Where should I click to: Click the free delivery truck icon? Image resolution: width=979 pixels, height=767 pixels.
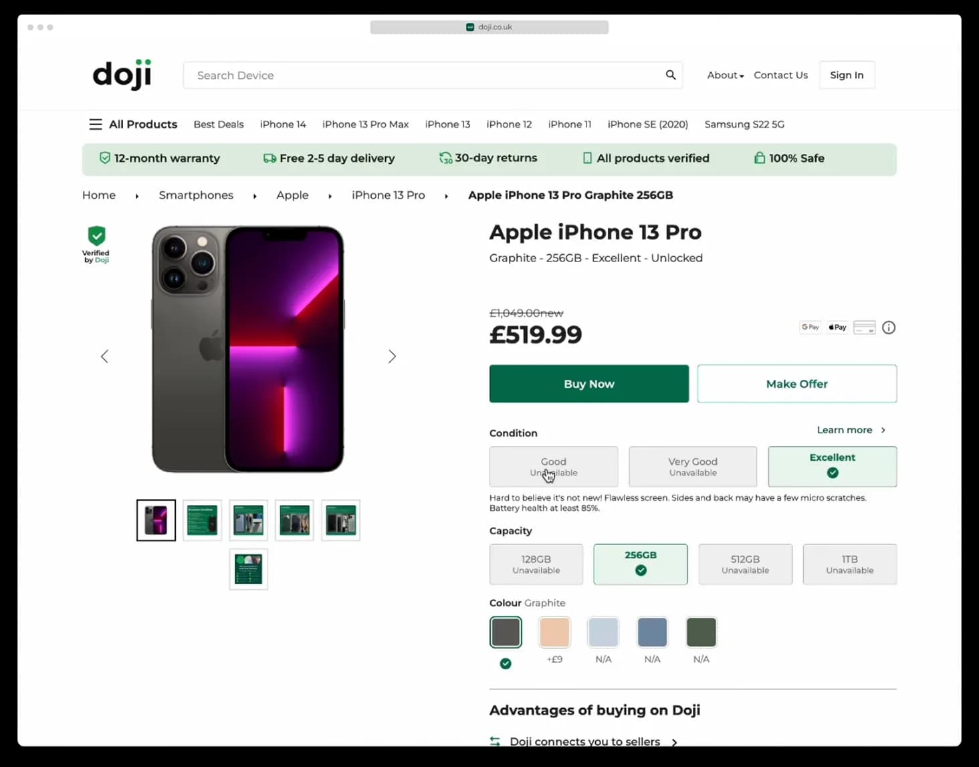(269, 158)
